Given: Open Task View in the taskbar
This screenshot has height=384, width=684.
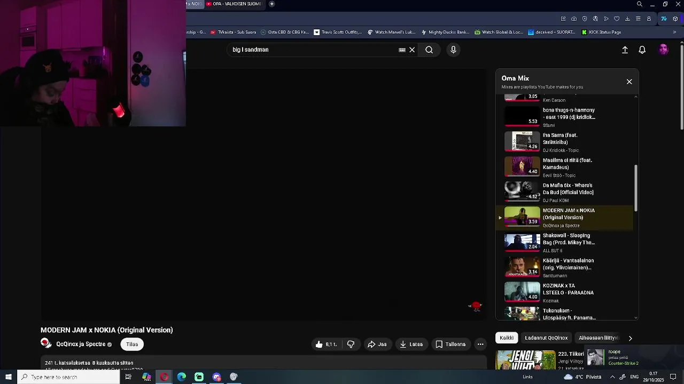Looking at the screenshot, I should [128, 377].
